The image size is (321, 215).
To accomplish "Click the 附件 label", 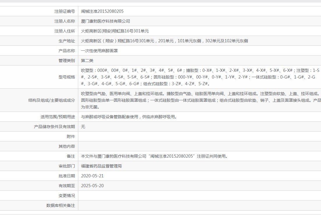I will pyautogui.click(x=71, y=136).
